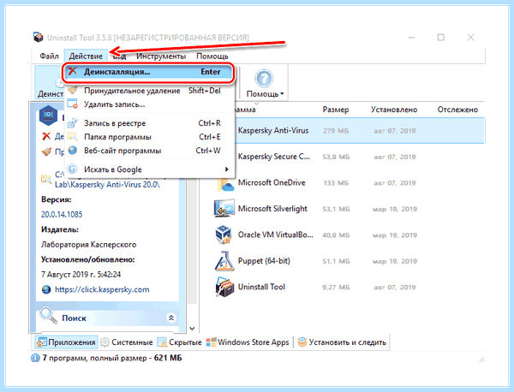Open the Помощь menu in menu bar

coord(212,56)
